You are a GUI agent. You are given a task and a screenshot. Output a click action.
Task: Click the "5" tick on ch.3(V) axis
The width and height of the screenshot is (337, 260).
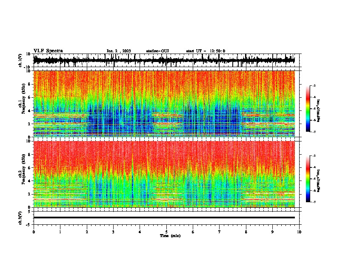(30, 211)
